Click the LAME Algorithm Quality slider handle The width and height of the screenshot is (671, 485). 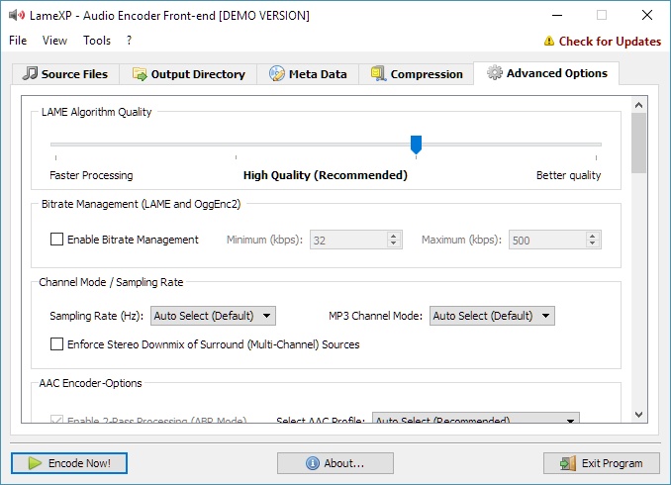click(x=416, y=145)
